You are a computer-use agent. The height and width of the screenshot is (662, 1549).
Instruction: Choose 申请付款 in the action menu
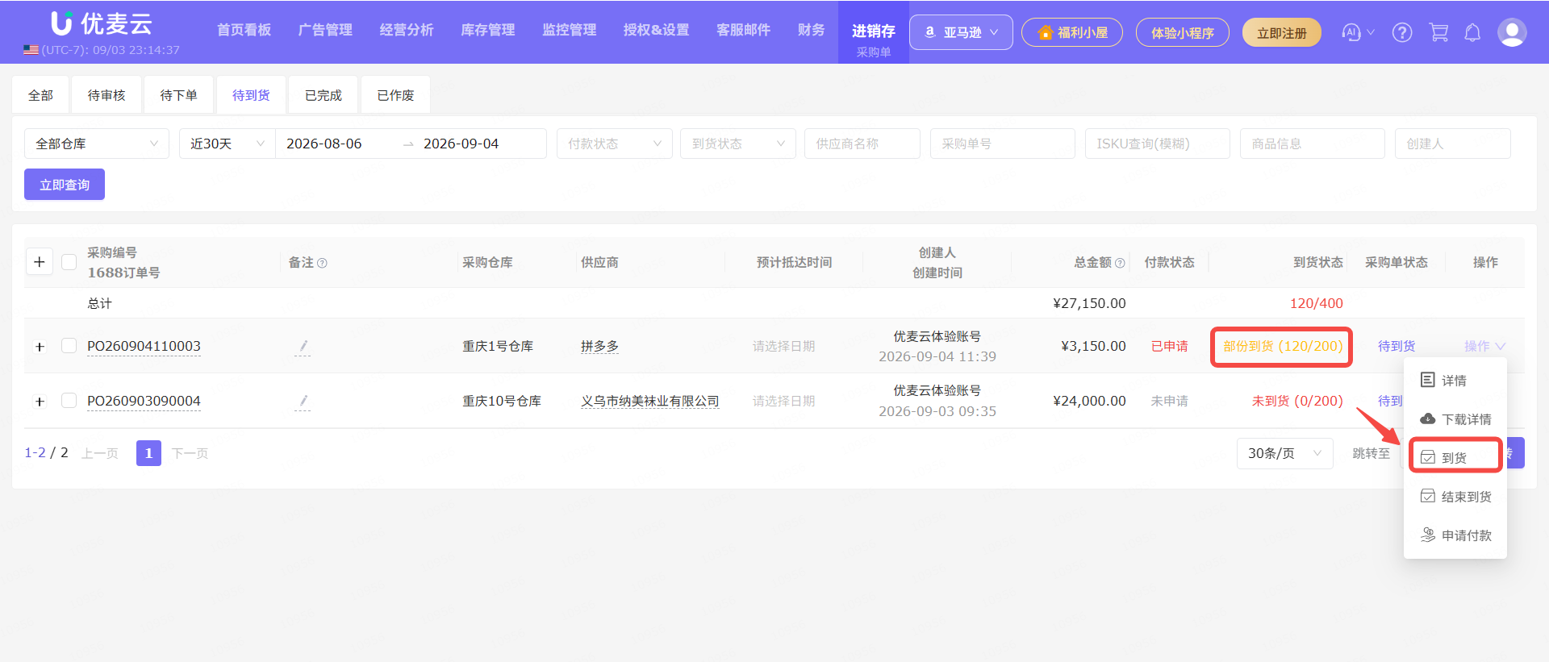[1455, 535]
